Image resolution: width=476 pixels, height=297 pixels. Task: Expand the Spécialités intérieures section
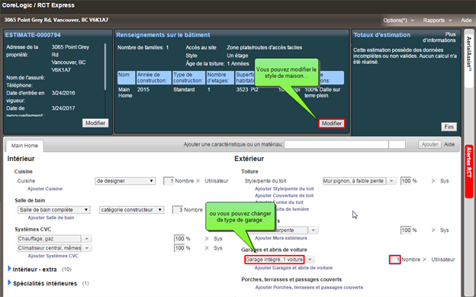[x=10, y=283]
